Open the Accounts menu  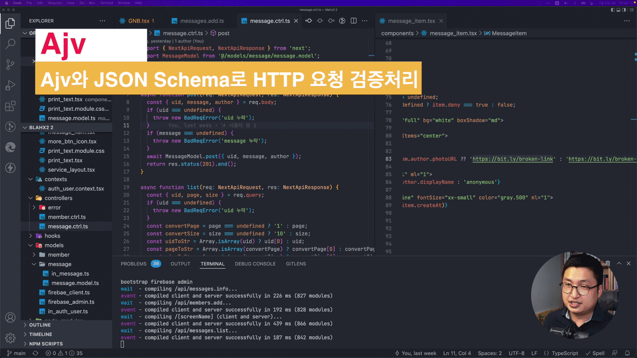10,318
